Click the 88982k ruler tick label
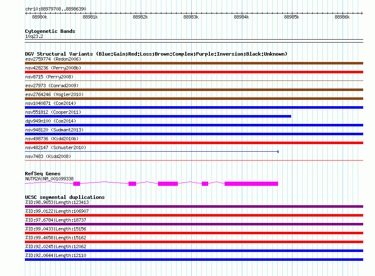 140,17
